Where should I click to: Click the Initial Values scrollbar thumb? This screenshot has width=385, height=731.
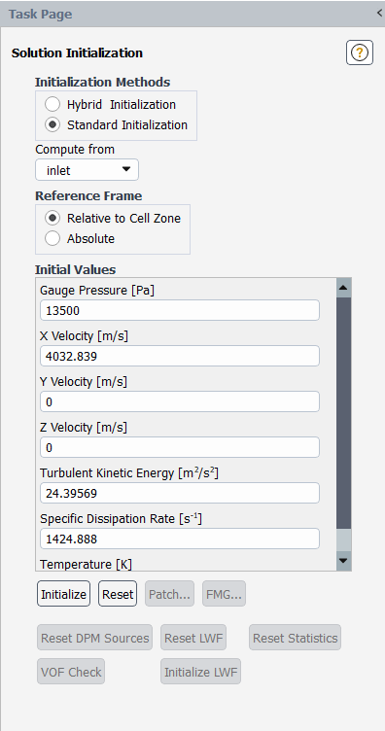point(343,413)
